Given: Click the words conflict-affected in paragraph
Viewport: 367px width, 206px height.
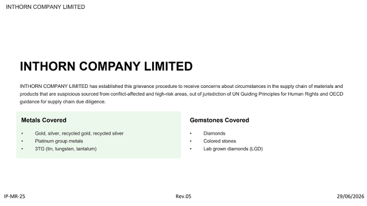Looking at the screenshot, I should 128,94.
